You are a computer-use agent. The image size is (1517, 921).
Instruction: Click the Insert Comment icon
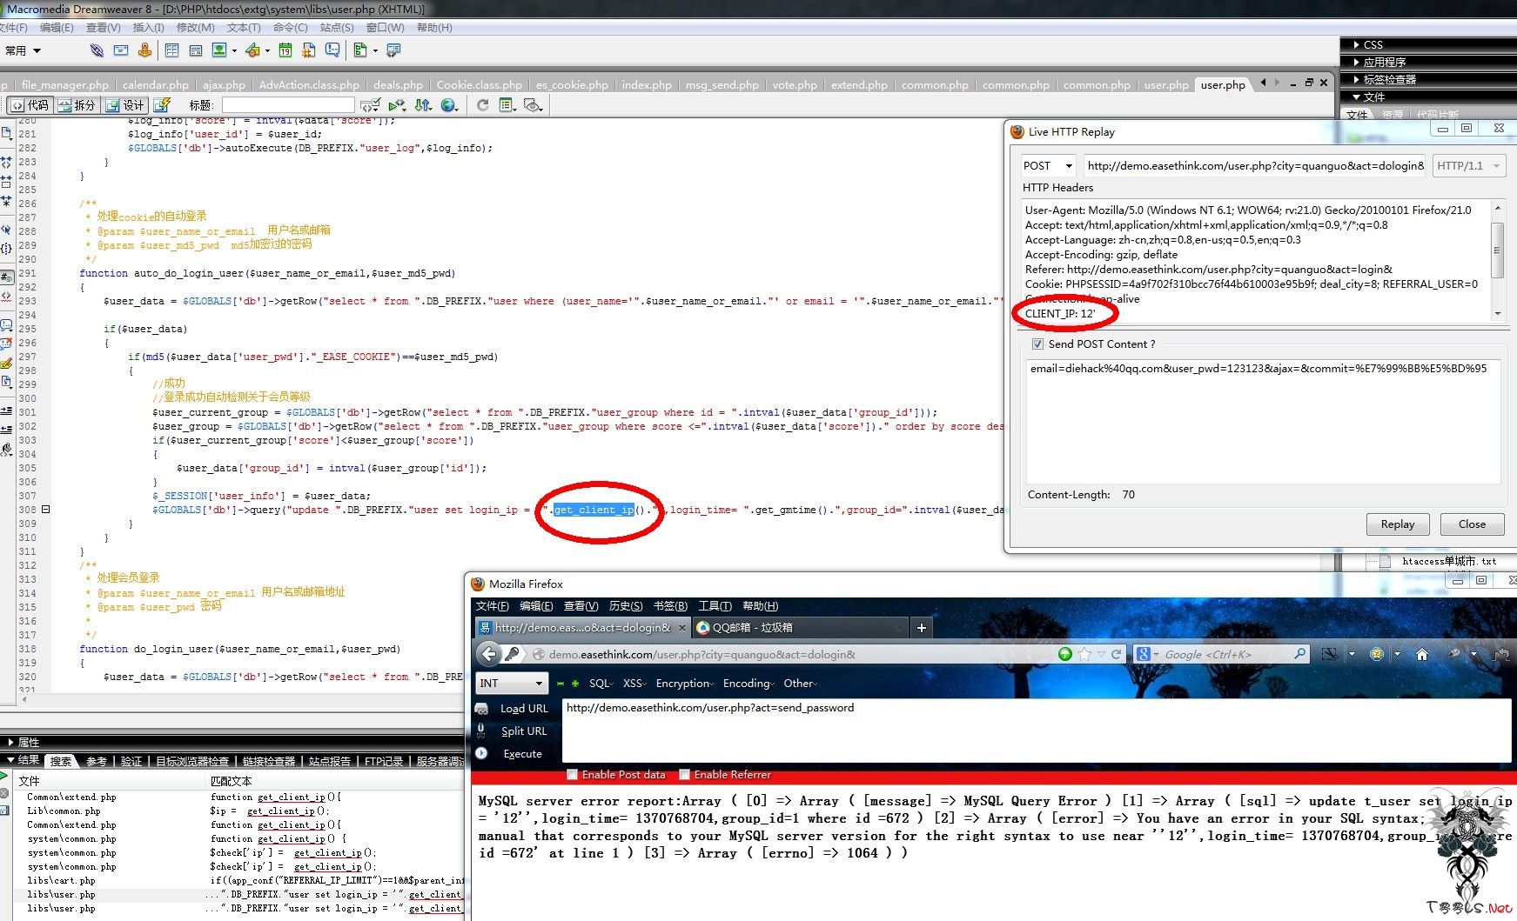point(332,50)
